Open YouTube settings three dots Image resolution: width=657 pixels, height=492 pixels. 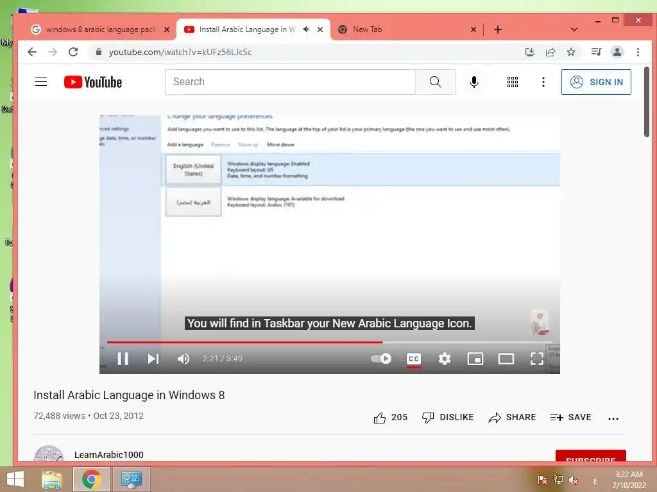(x=543, y=81)
